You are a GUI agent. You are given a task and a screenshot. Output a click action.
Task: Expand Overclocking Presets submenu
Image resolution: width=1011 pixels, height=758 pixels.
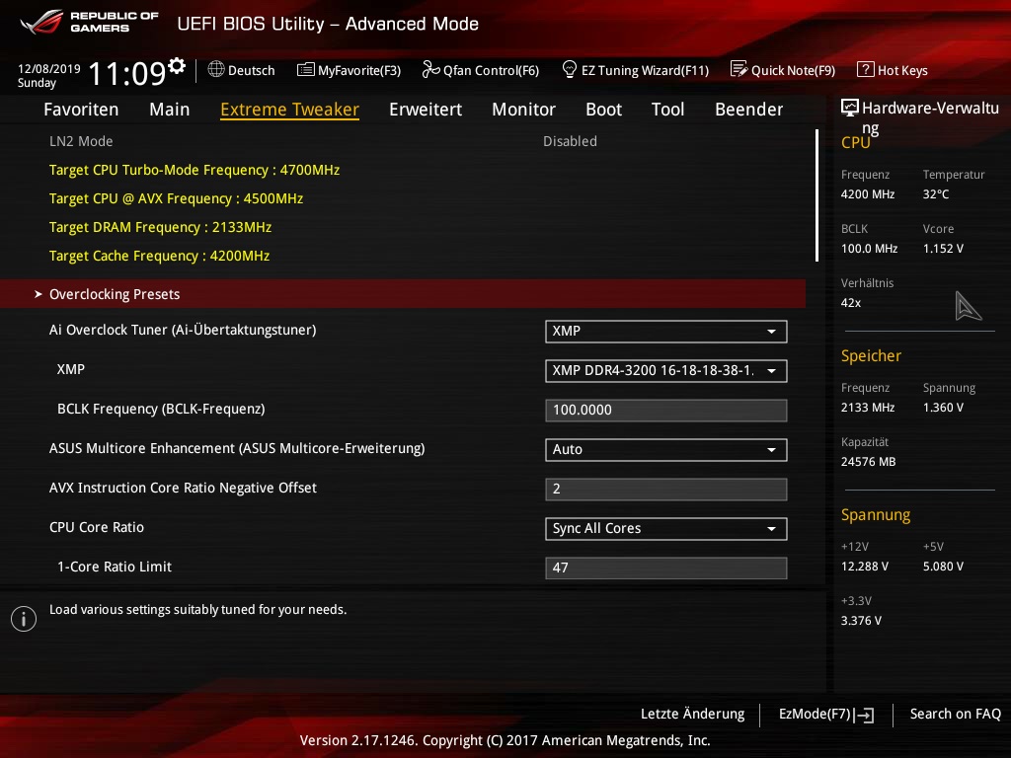(403, 294)
